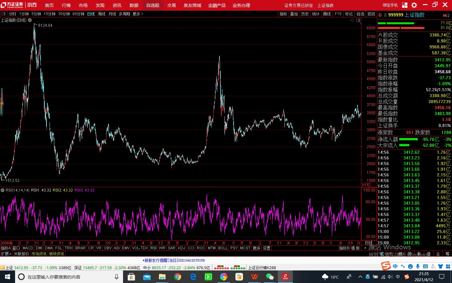Screen dimensions: 452x283
Task: Open the 指标A selector
Action: point(6,248)
